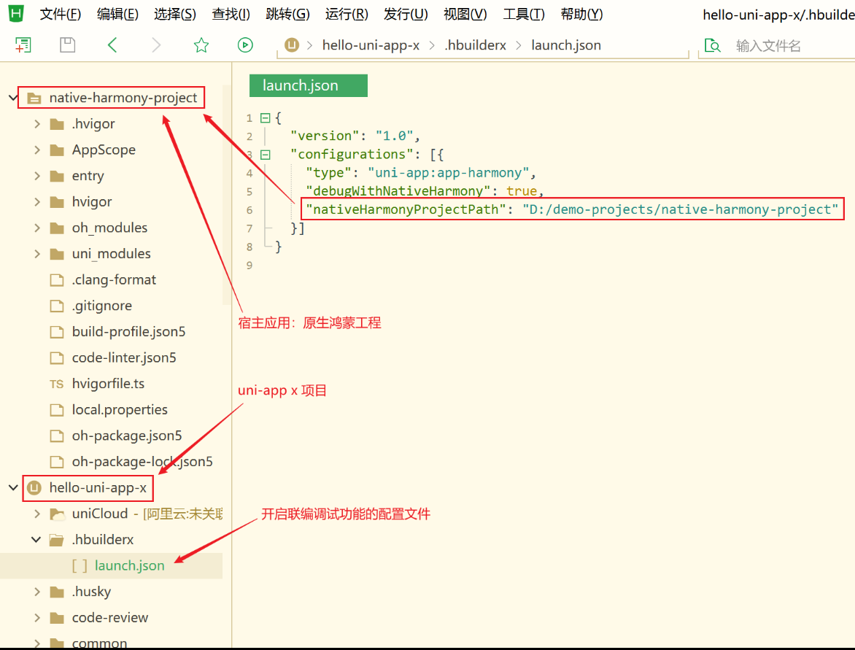Click the local.properties file icon
The width and height of the screenshot is (855, 650).
coord(57,410)
